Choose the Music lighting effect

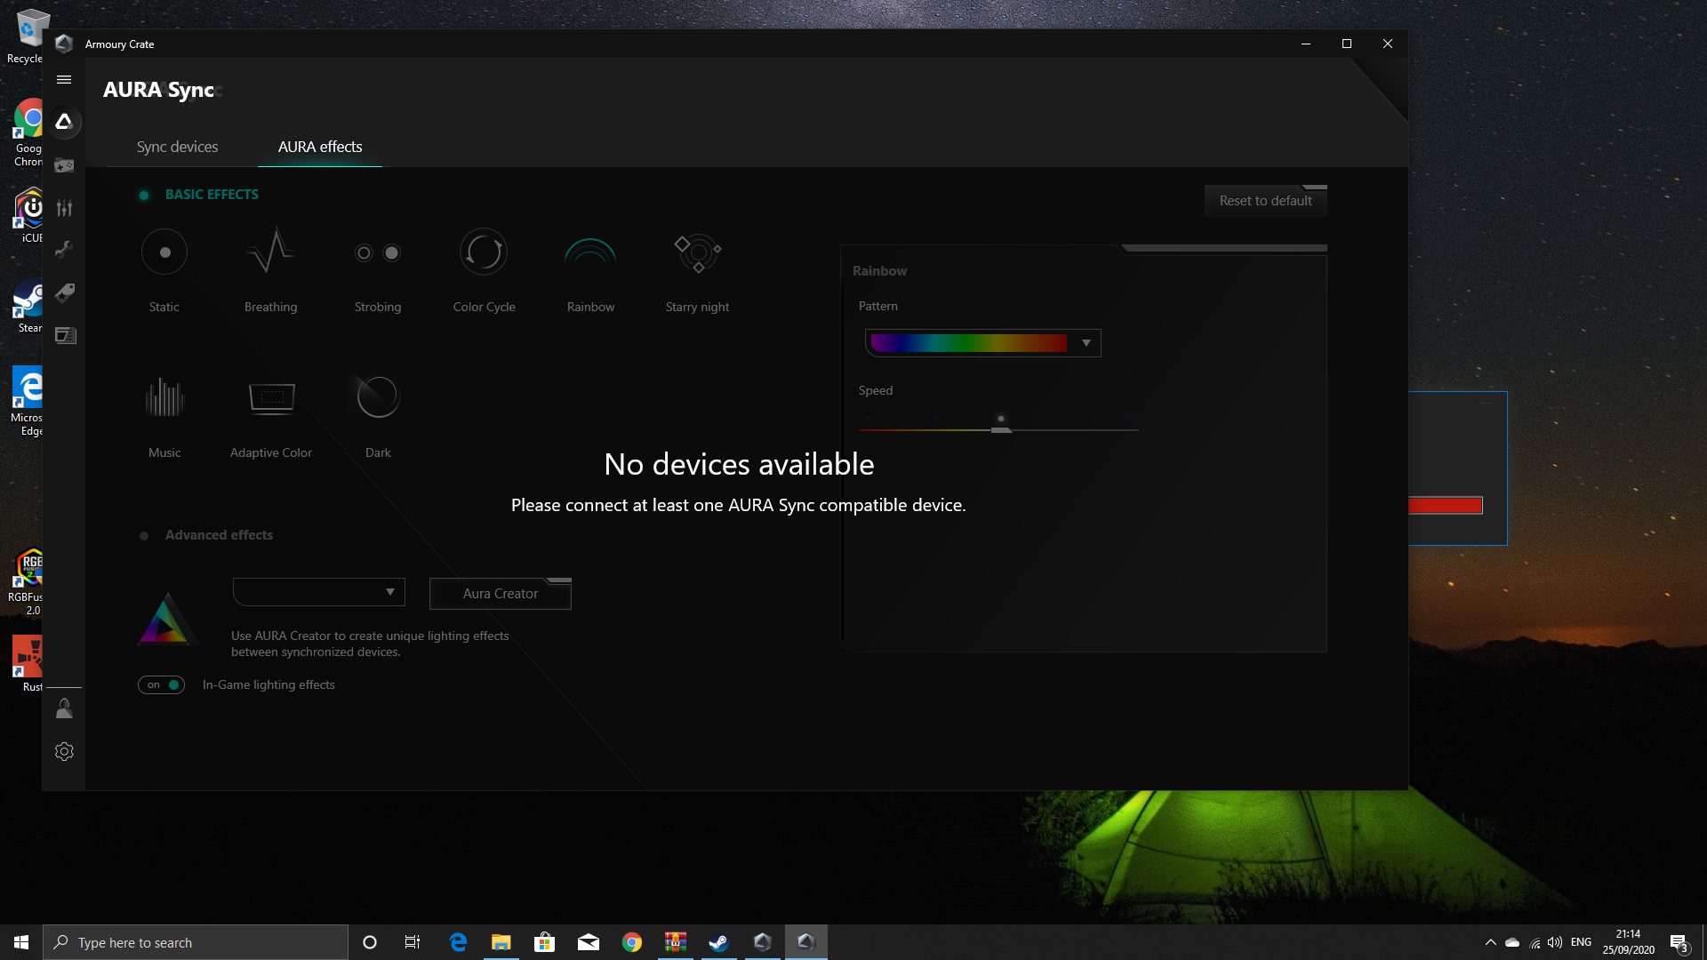(164, 397)
